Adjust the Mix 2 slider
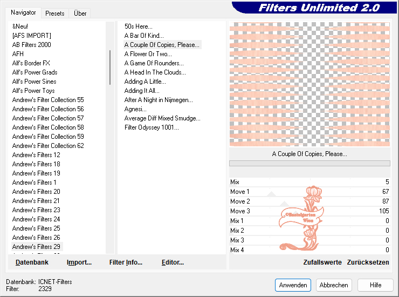Screen dimensions: 399x297 point(309,231)
